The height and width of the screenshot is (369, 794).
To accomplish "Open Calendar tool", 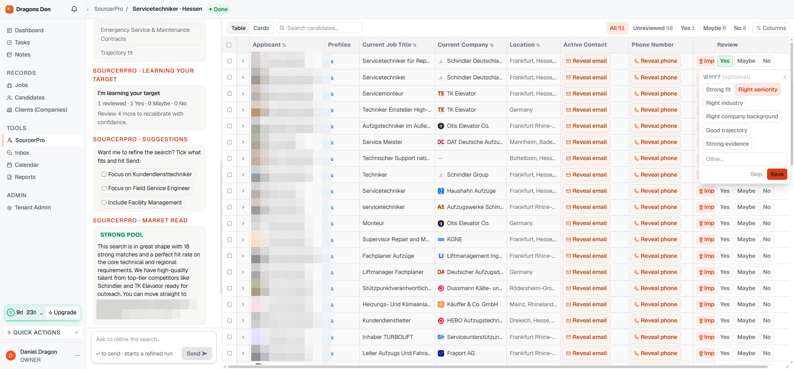I will coord(26,165).
